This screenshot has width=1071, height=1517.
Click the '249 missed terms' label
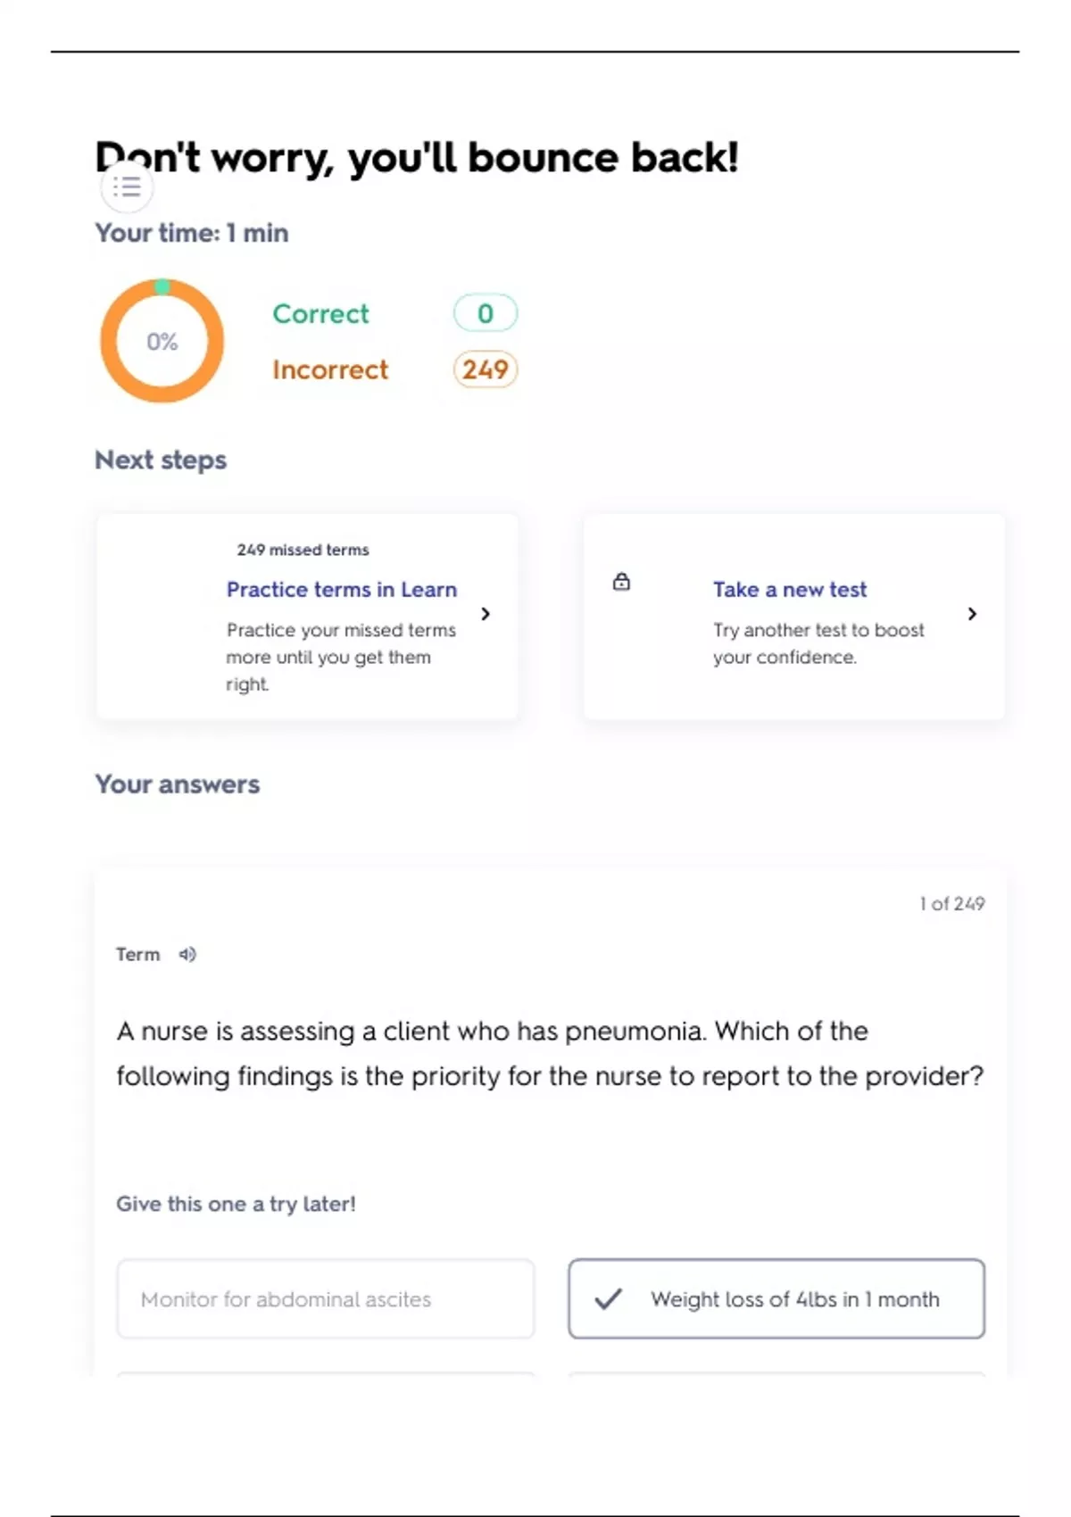[303, 550]
